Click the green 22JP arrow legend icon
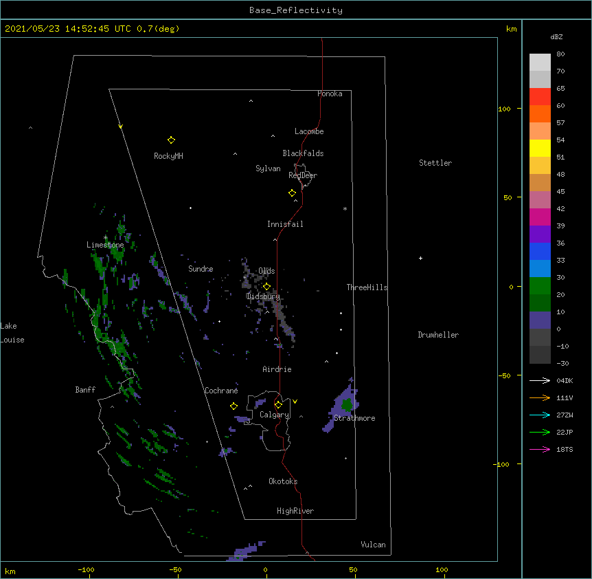 (540, 432)
